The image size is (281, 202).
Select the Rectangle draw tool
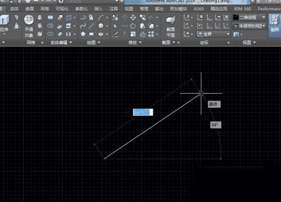(92, 34)
